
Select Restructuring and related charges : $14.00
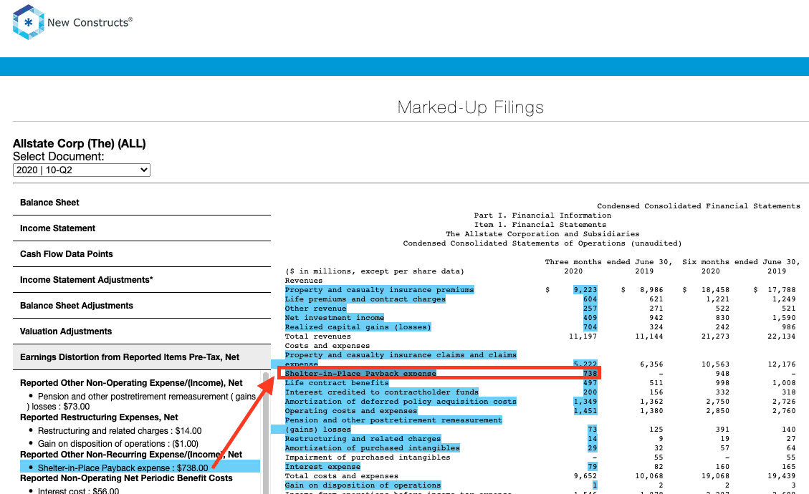(x=120, y=431)
